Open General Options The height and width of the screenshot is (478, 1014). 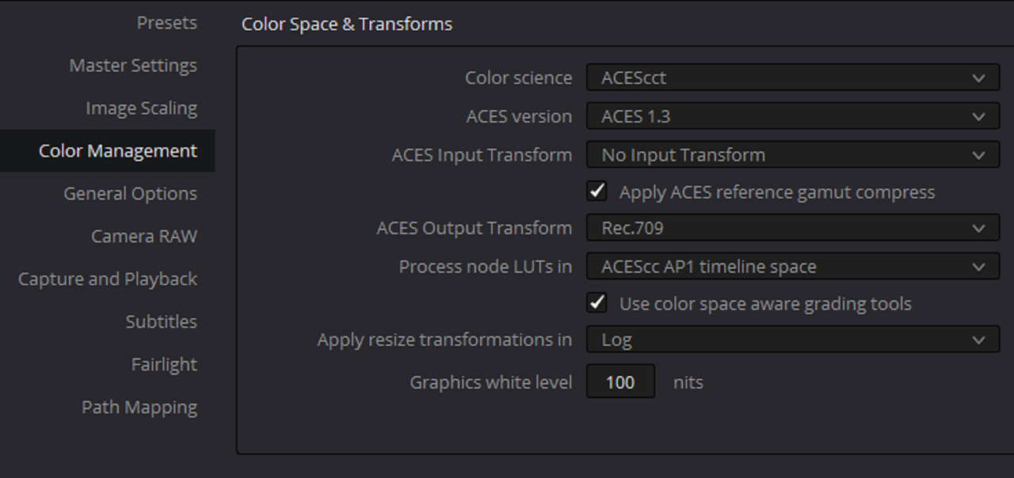point(130,194)
